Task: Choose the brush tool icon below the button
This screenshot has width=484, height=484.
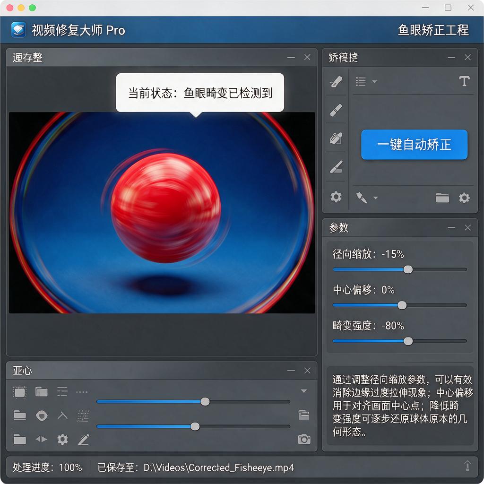Action: coord(361,198)
